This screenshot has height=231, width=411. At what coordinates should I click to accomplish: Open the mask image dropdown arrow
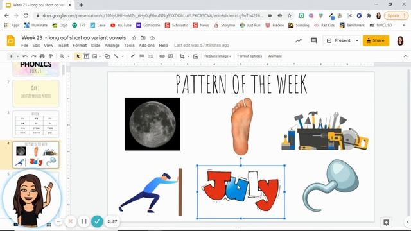coord(188,56)
